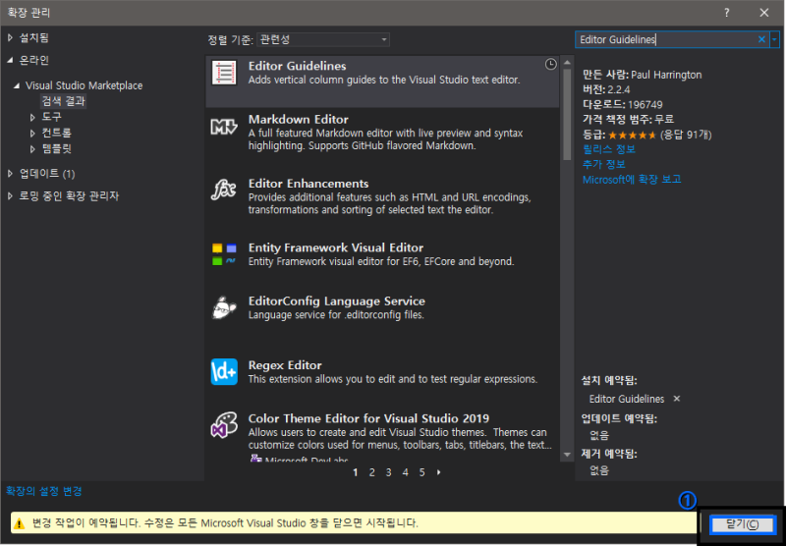Click the rating stars
Image resolution: width=786 pixels, height=546 pixels.
coord(632,135)
